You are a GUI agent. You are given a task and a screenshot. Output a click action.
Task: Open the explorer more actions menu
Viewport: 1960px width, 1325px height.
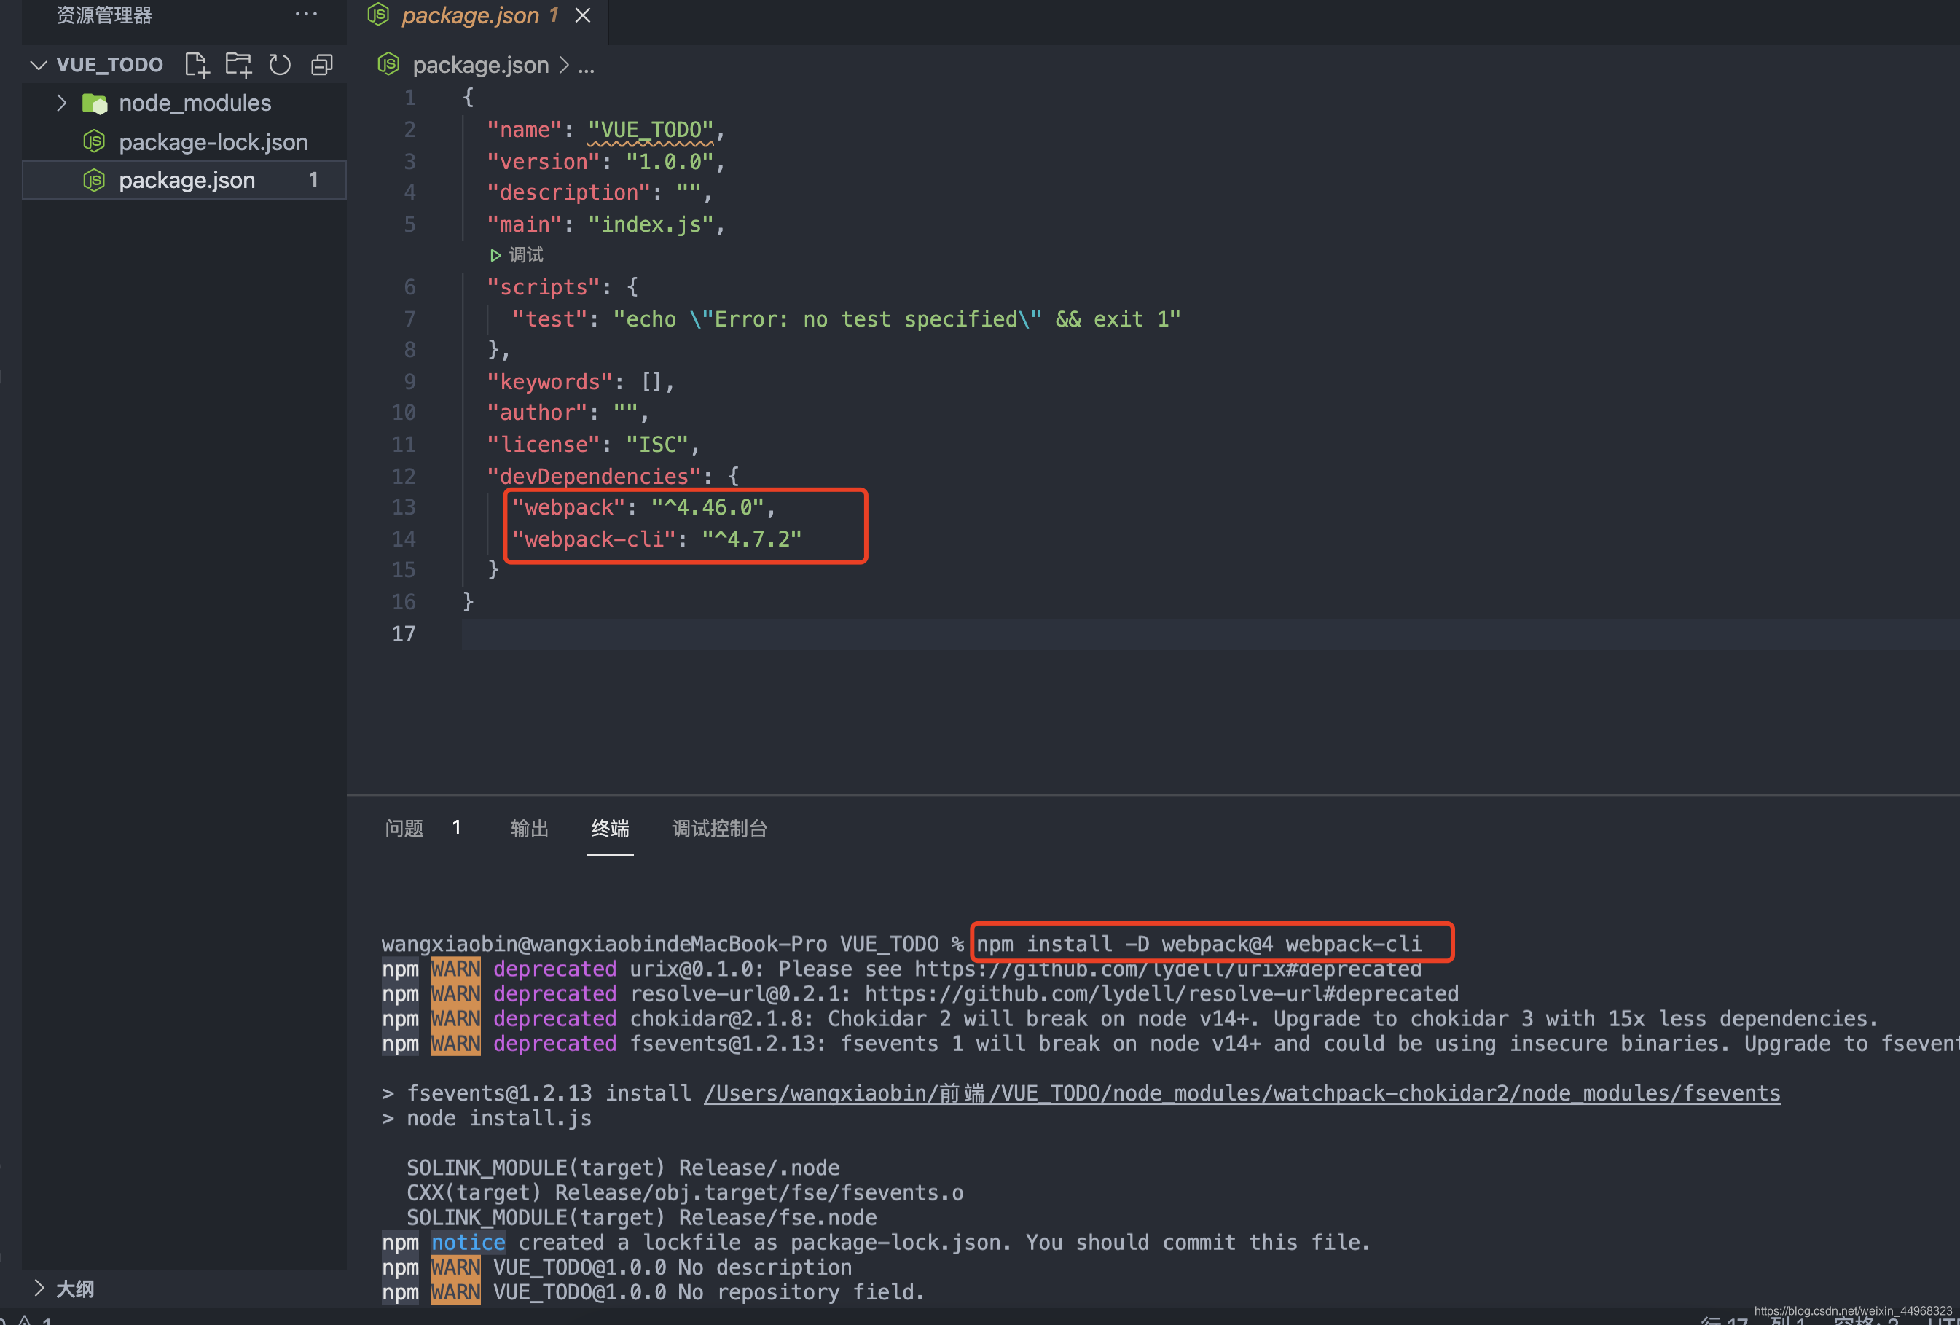[306, 15]
